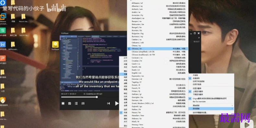The height and width of the screenshot is (128, 256).
Task: Select '仅用于英语' translation option
Action: 211,84
